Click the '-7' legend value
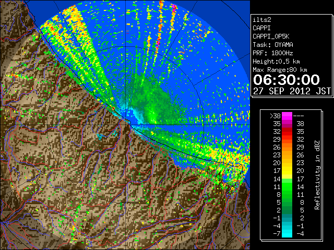The width and height of the screenshot is (334, 250). click(277, 234)
